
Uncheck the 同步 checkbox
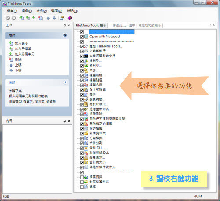[x=82, y=71]
